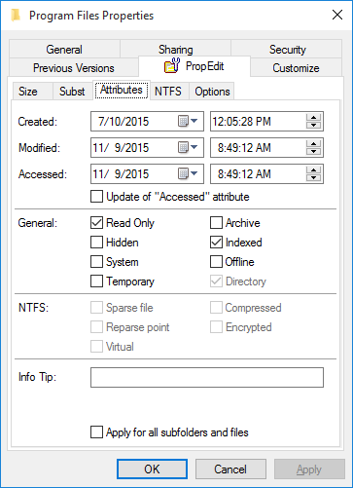Switch to the Customize tab
353x488 pixels.
[x=296, y=68]
